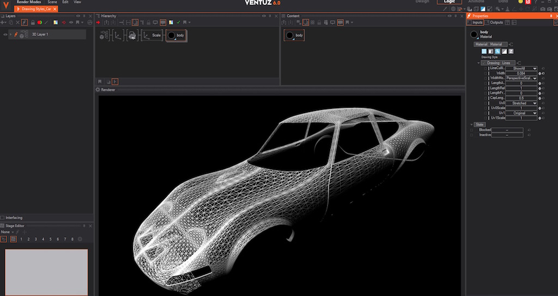
Task: Toggle the Blocked state checkbox
Action: point(472,130)
